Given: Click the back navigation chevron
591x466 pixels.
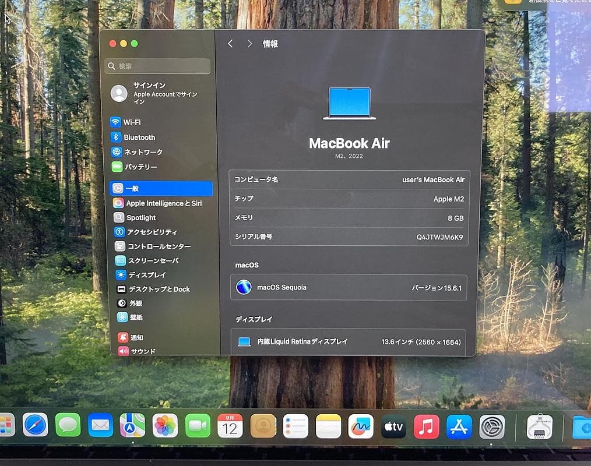Looking at the screenshot, I should point(230,43).
